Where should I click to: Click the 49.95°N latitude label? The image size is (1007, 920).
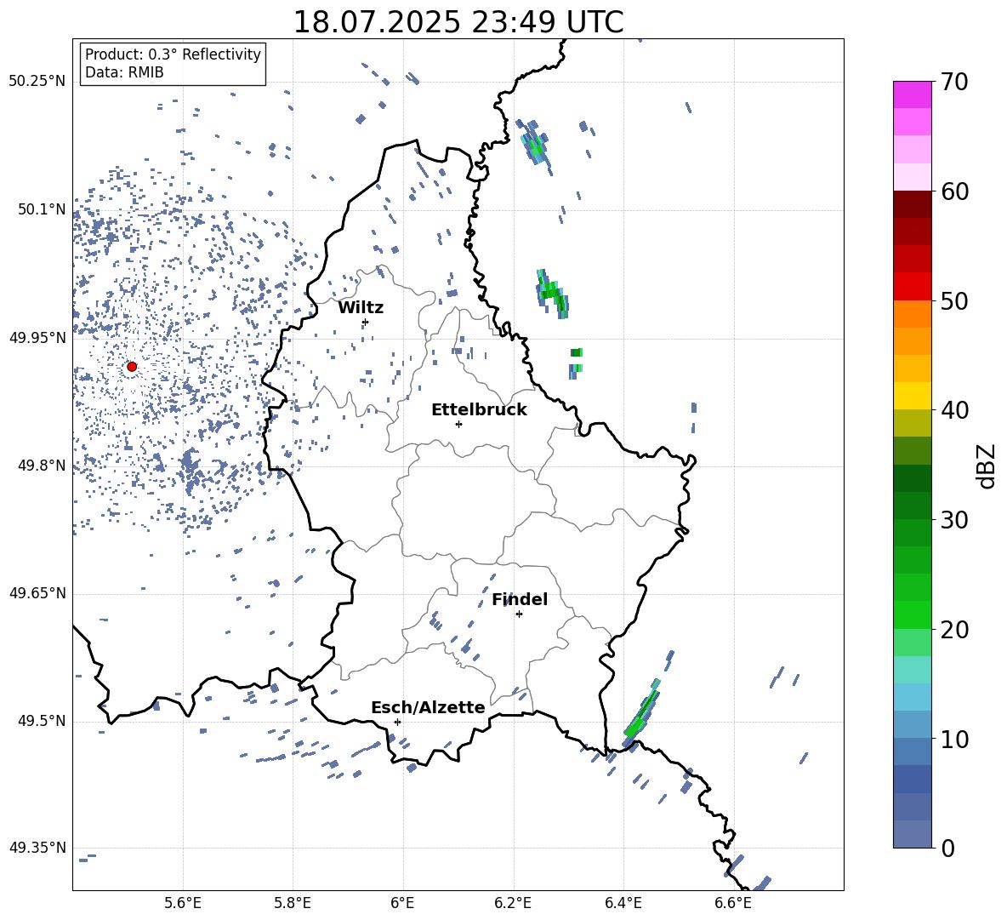[x=37, y=337]
